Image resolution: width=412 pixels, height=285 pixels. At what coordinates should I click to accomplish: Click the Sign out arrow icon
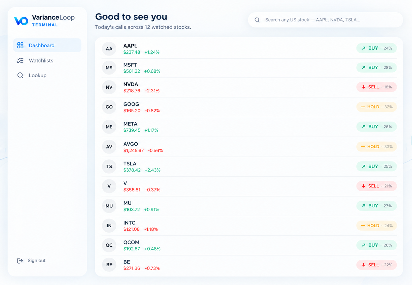pos(20,260)
